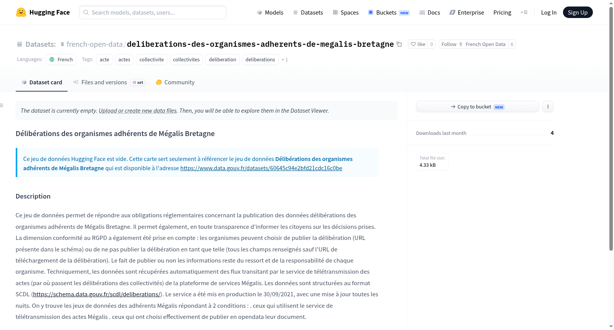
Task: Open Docs in the navigation bar
Action: 430,12
